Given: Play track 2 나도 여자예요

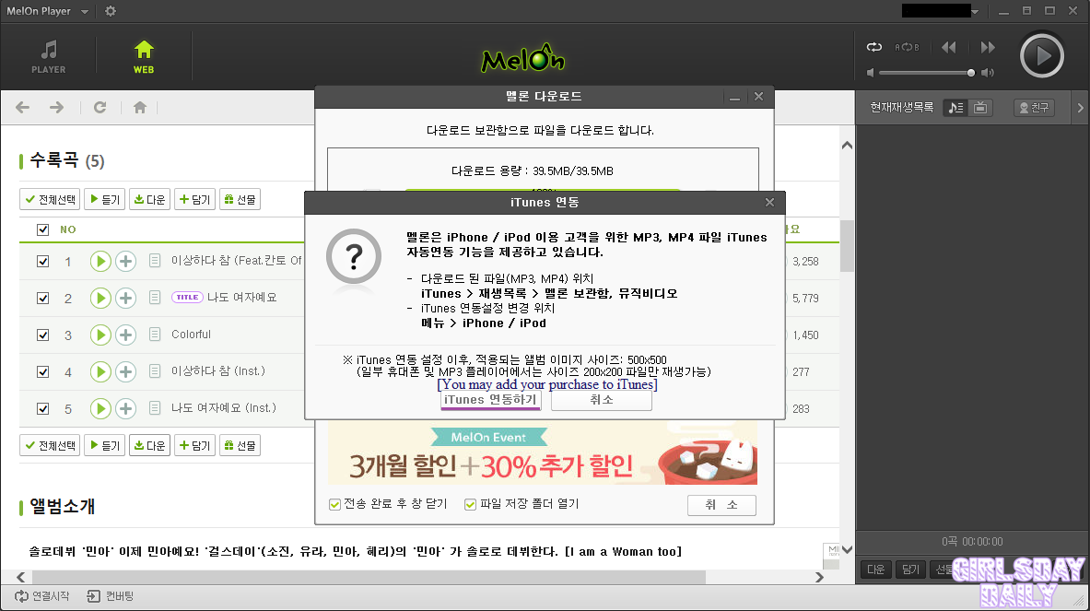Looking at the screenshot, I should coord(100,299).
